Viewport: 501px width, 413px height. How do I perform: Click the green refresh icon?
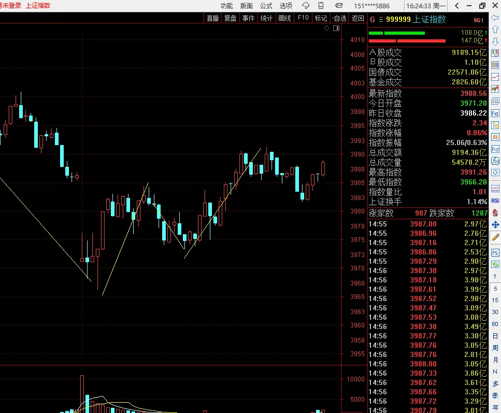pyautogui.click(x=495, y=264)
